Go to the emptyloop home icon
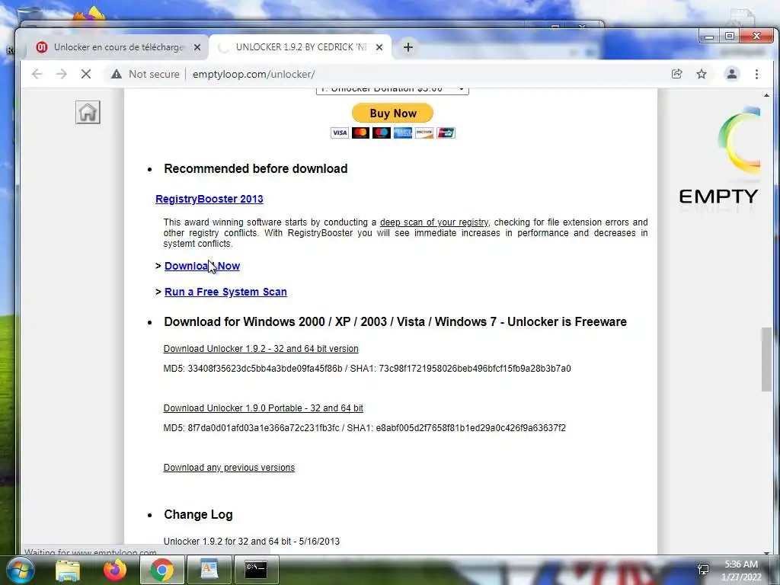The height and width of the screenshot is (585, 780). coord(88,112)
